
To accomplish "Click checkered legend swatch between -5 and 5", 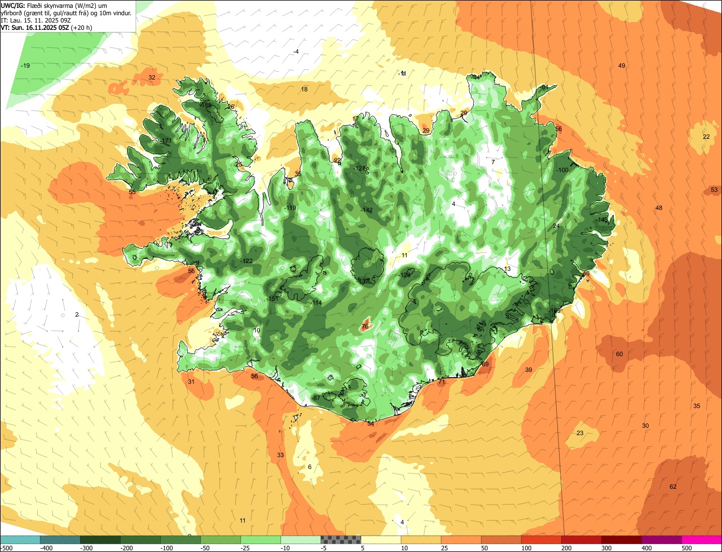I will [340, 540].
